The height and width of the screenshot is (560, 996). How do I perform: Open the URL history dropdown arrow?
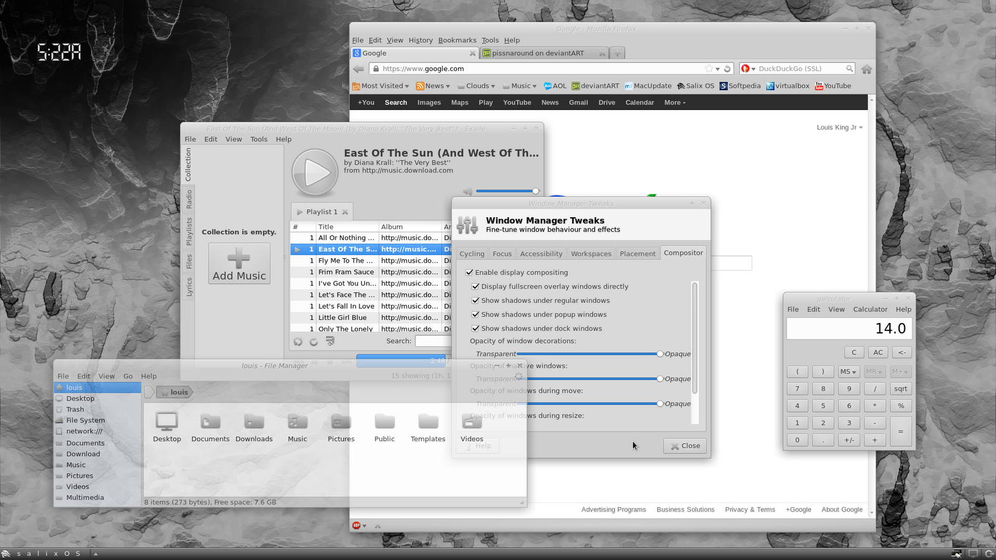pos(718,69)
